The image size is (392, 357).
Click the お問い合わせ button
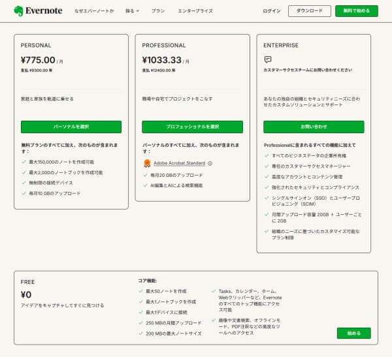(314, 127)
